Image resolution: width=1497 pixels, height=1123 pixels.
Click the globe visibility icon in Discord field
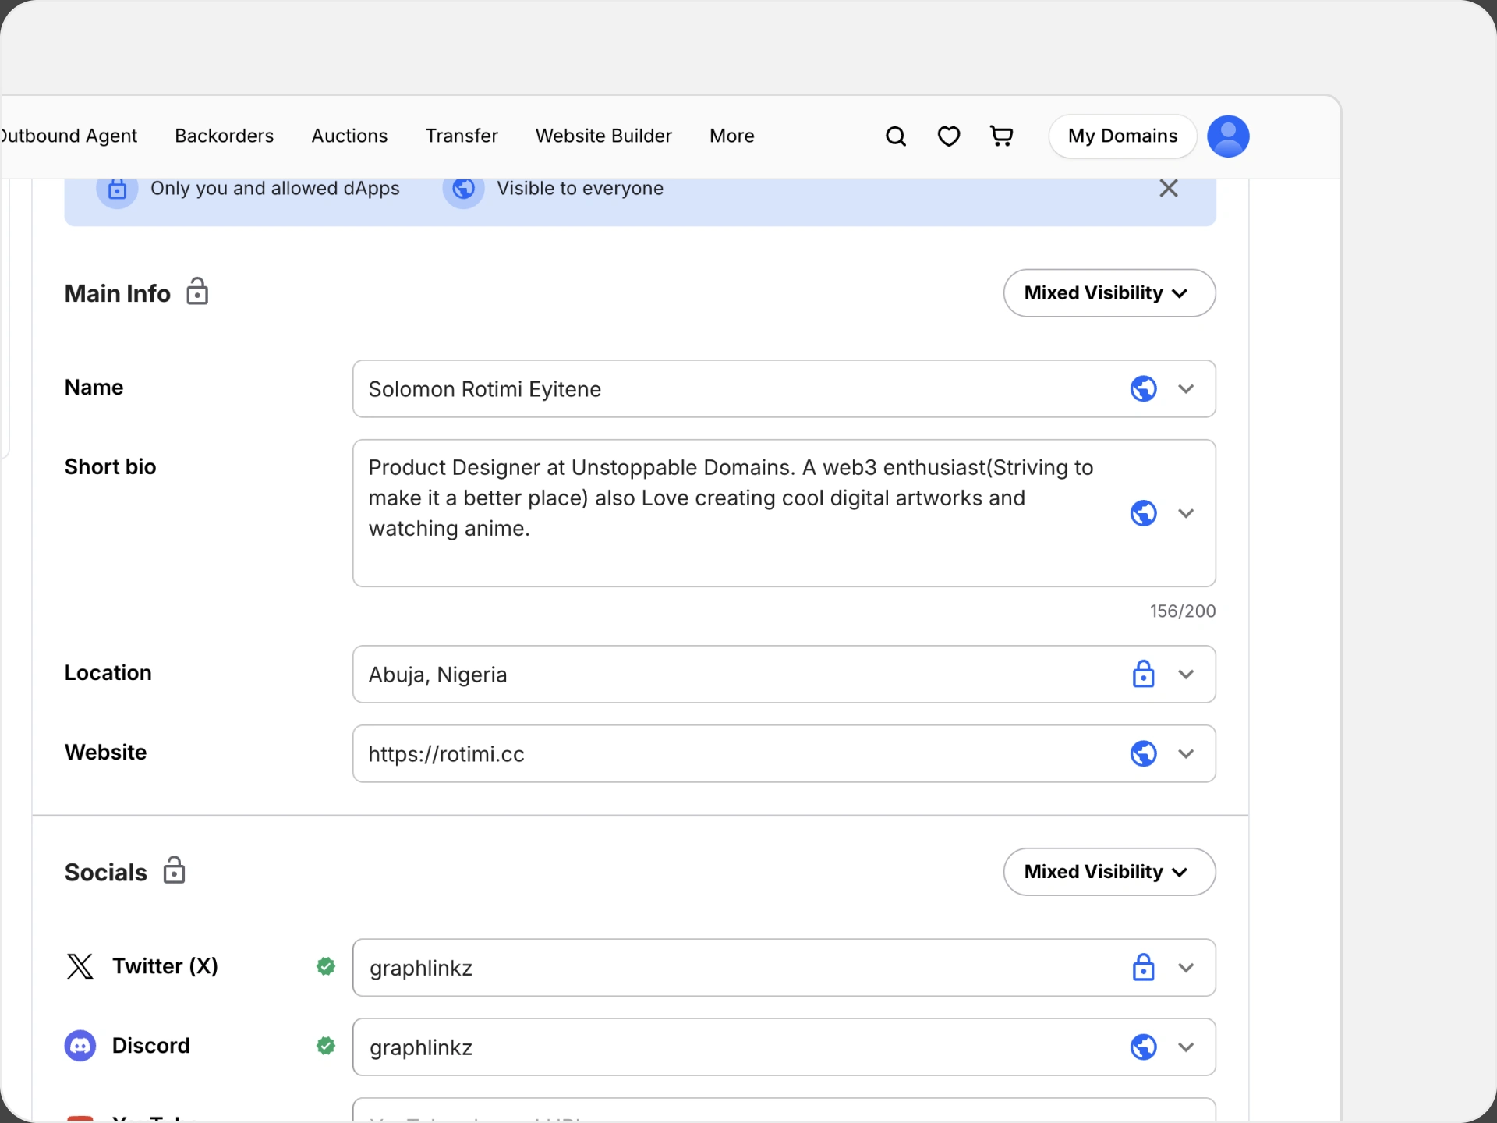1143,1047
